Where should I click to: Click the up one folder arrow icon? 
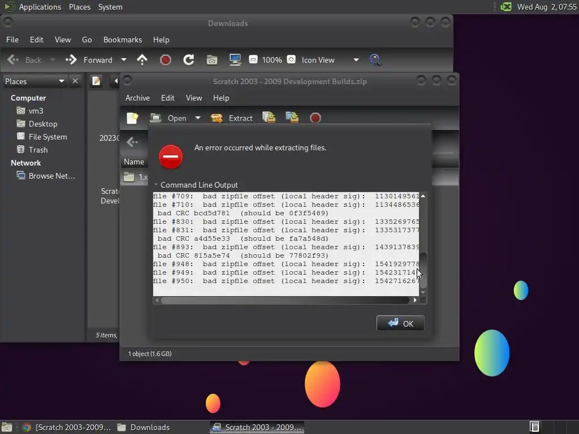142,60
